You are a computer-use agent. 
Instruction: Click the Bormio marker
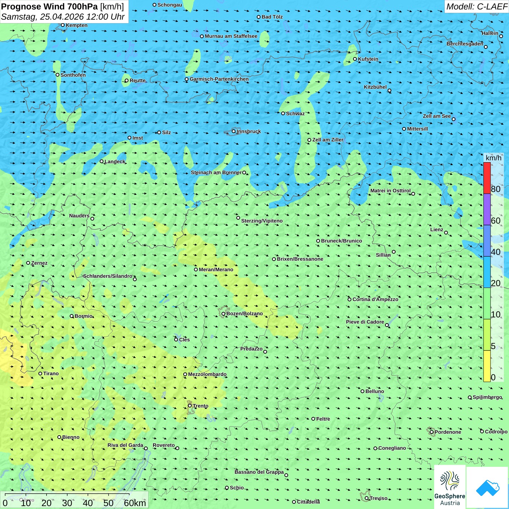(x=72, y=316)
